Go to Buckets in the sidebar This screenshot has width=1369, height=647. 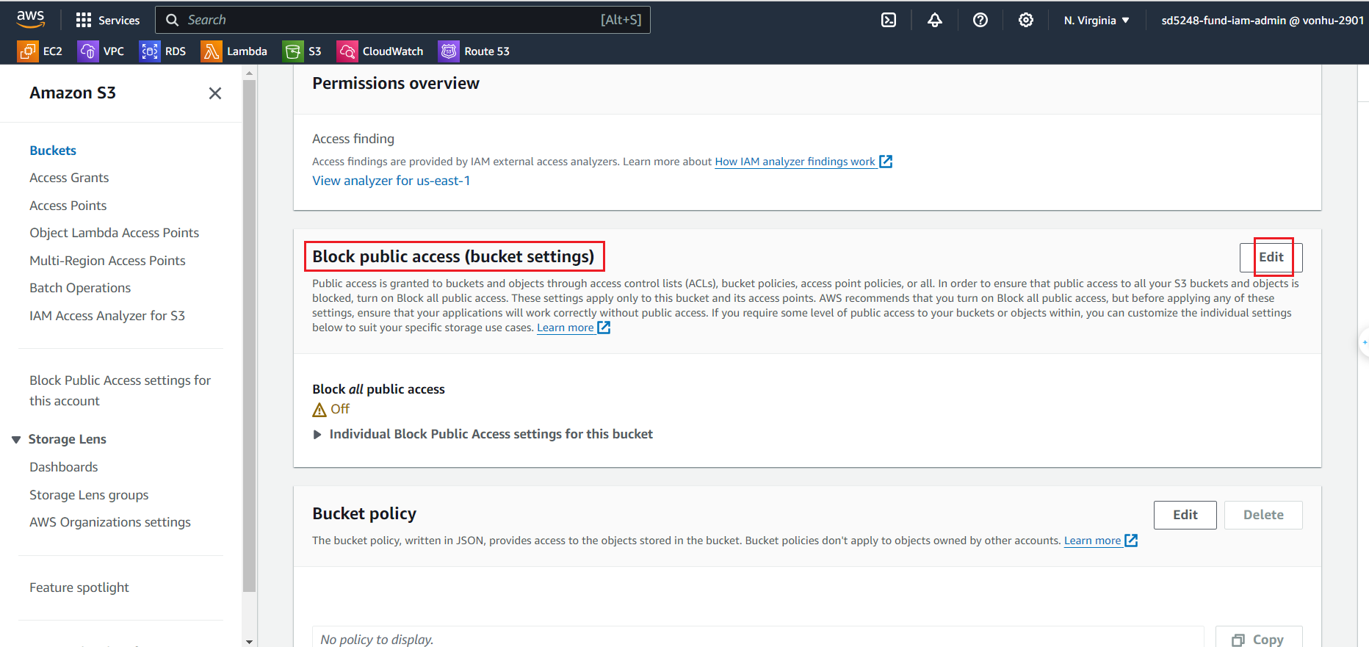[53, 151]
